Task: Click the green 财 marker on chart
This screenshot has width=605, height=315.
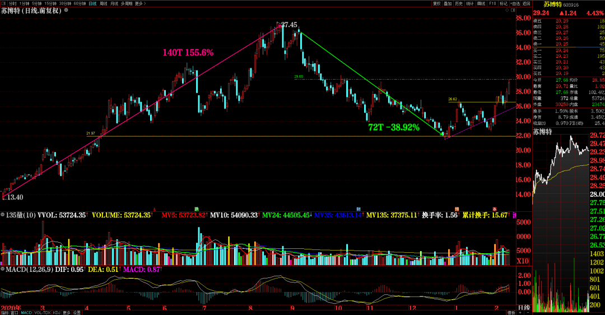Action: [x=359, y=209]
